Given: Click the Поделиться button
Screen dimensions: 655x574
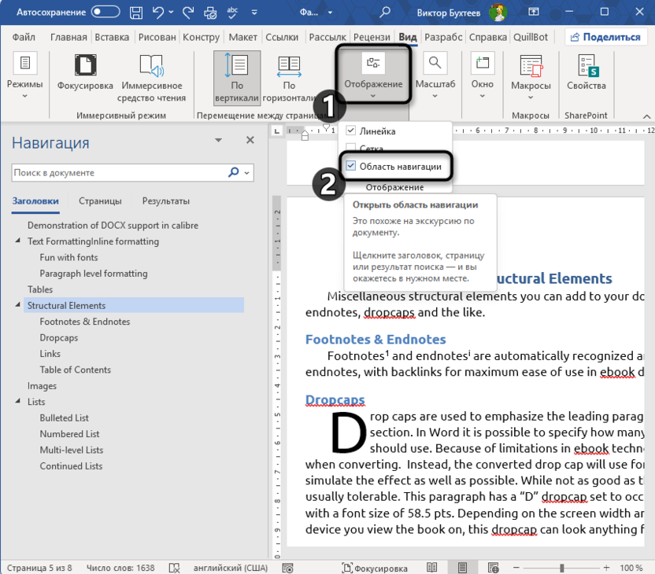Looking at the screenshot, I should pos(605,37).
